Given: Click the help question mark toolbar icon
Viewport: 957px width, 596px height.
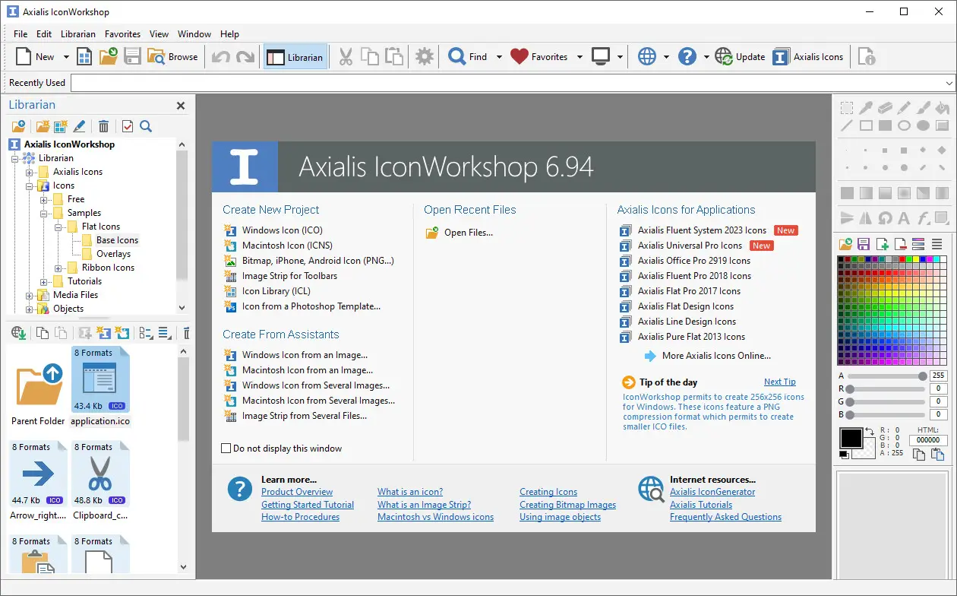Looking at the screenshot, I should (x=687, y=57).
